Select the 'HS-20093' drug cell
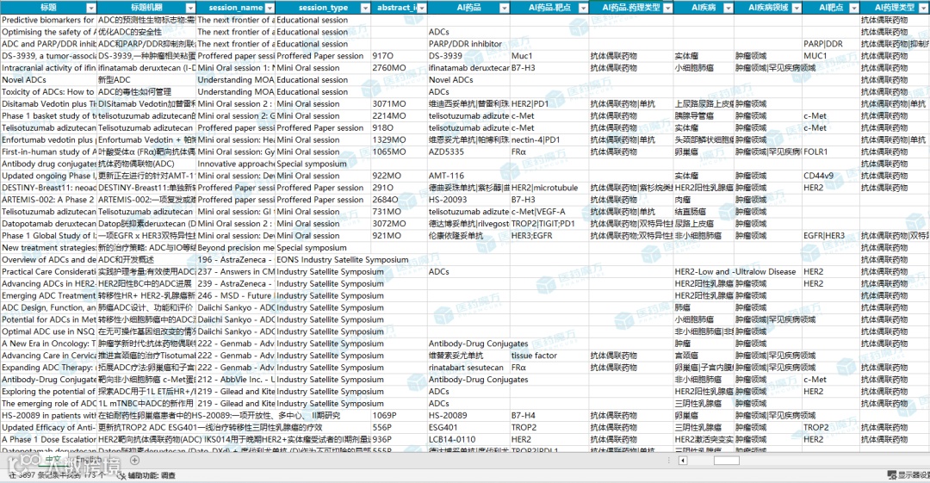930x483 pixels. coord(468,200)
